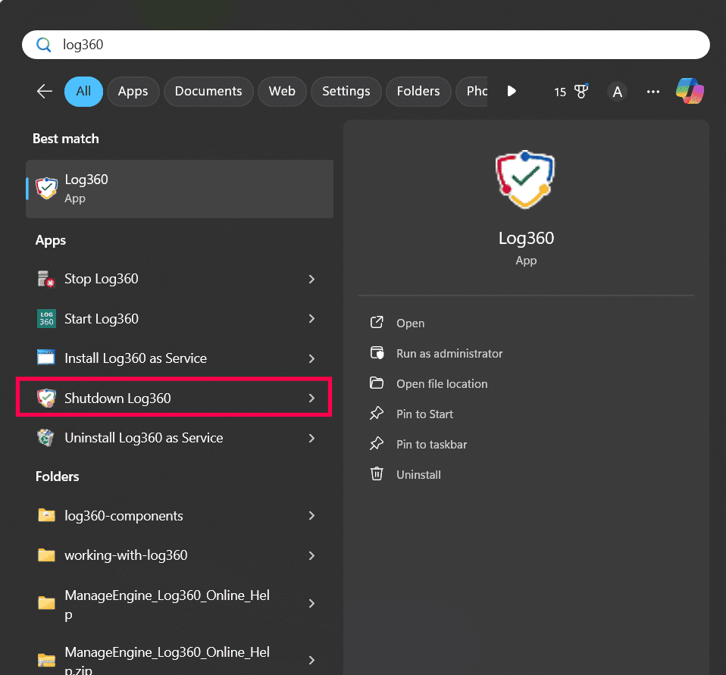Click the Log360 best match shield icon
Viewport: 726px width, 675px height.
[x=46, y=189]
